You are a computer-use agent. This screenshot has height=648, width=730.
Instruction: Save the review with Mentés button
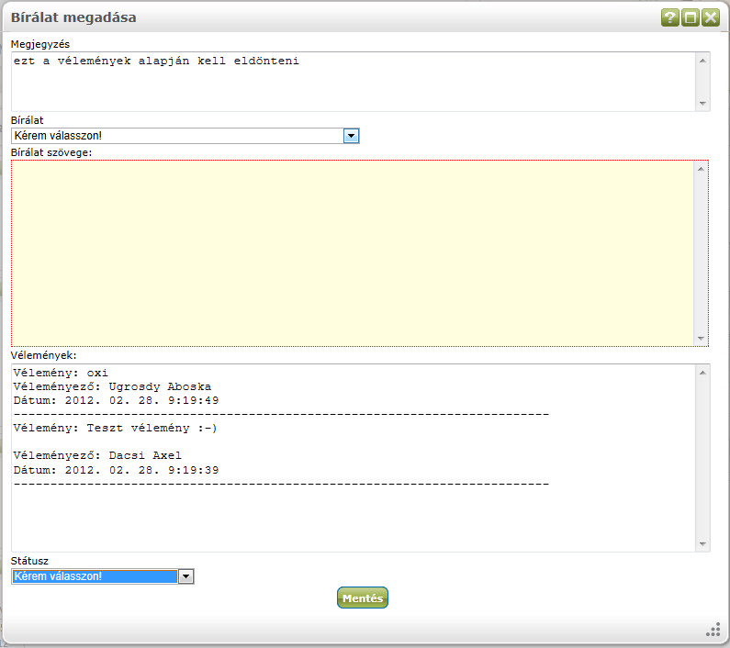pos(363,598)
